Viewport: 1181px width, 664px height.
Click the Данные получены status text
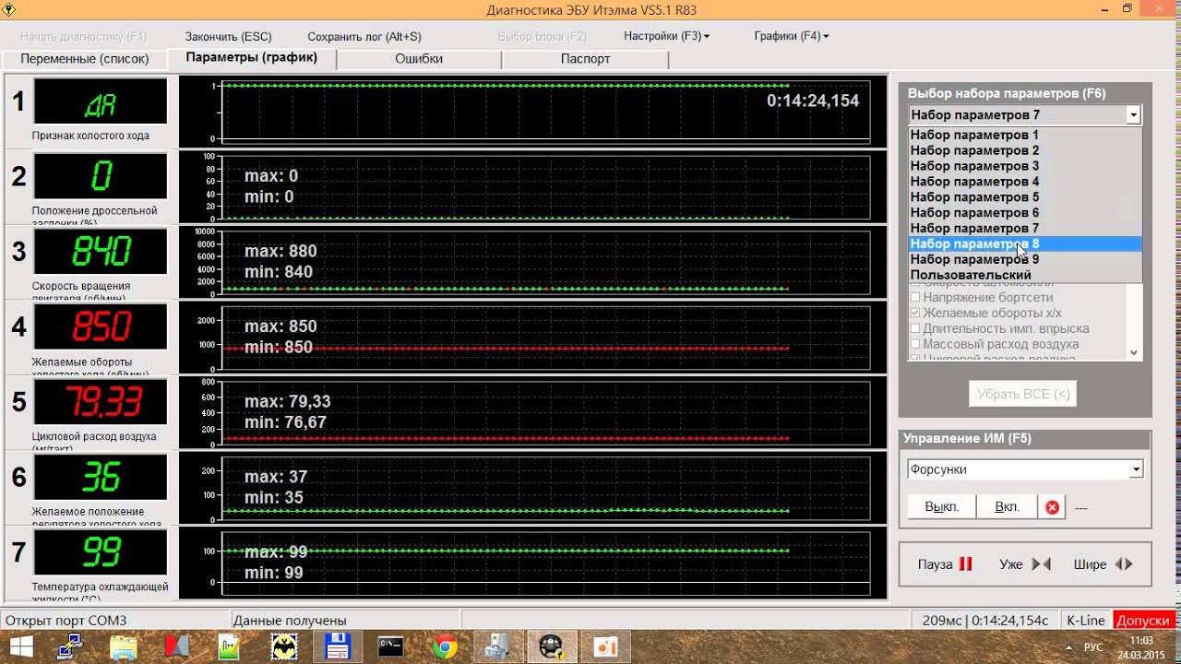pos(290,621)
